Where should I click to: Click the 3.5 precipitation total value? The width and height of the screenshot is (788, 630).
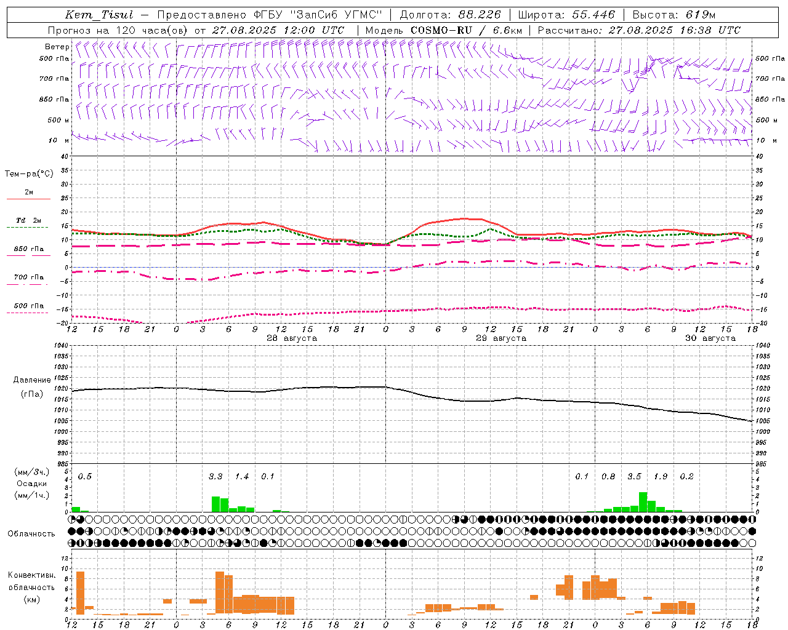tap(634, 477)
